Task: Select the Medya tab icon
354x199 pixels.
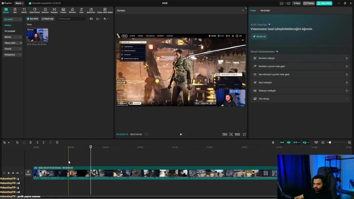Action: (6, 11)
